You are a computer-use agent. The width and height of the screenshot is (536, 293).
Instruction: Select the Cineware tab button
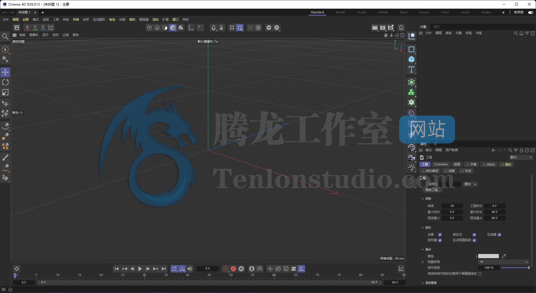(x=441, y=164)
